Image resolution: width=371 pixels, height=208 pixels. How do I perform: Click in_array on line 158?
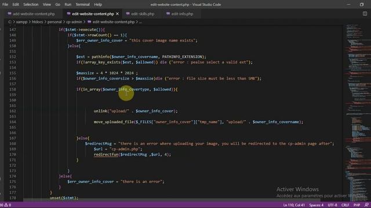tap(92, 90)
